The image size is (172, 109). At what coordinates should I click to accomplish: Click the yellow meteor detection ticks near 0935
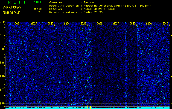click(x=89, y=107)
